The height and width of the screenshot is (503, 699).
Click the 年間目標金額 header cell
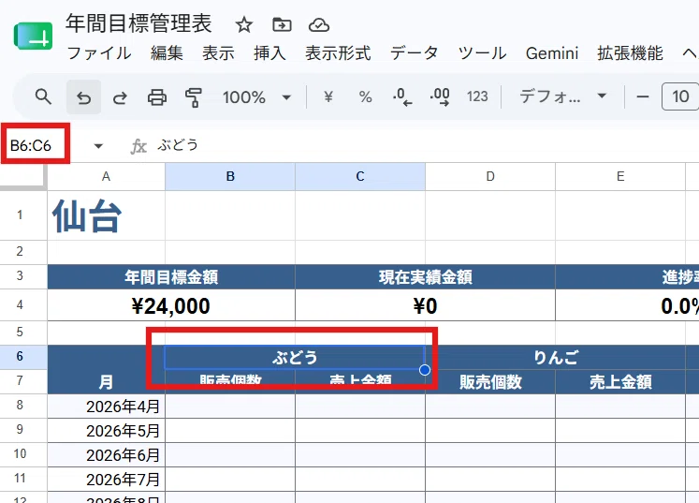coord(171,276)
